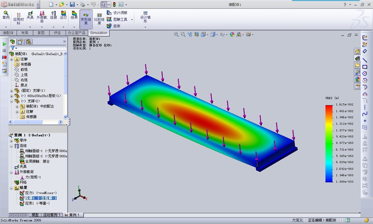
Task: Switch to the 模型 bottom tab
Action: tap(35, 215)
